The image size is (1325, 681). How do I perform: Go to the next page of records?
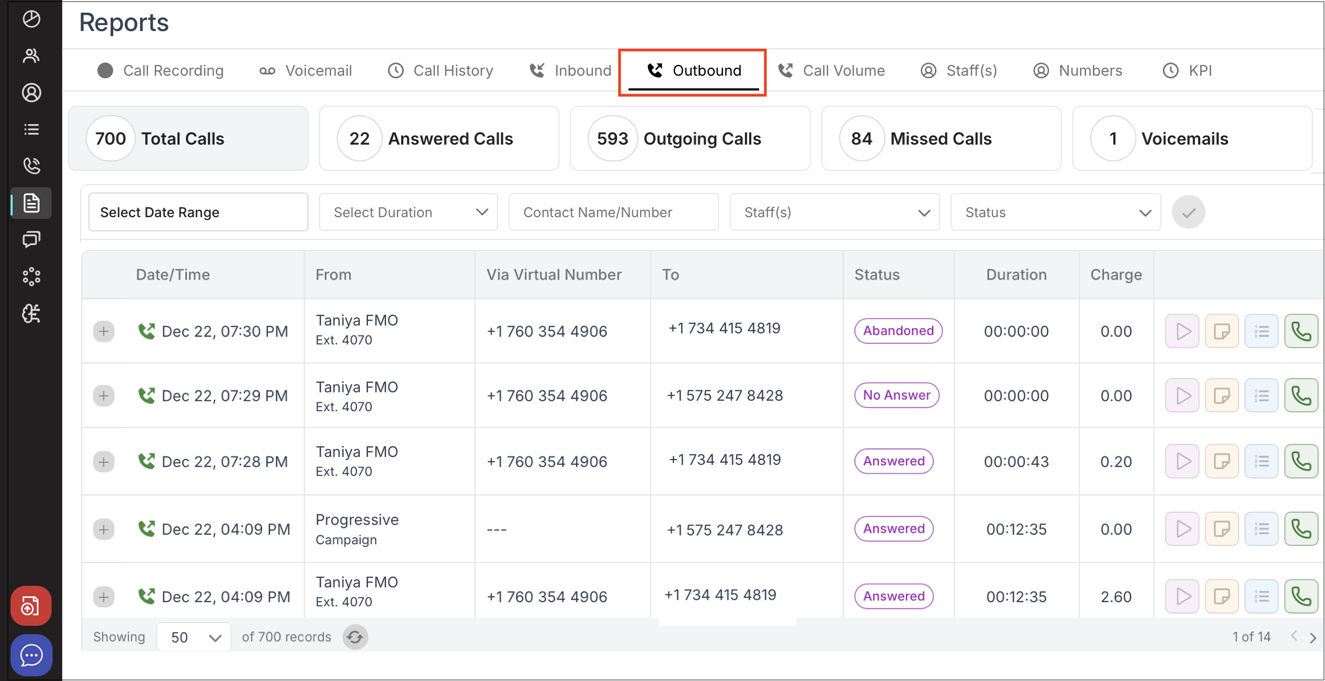coord(1313,637)
